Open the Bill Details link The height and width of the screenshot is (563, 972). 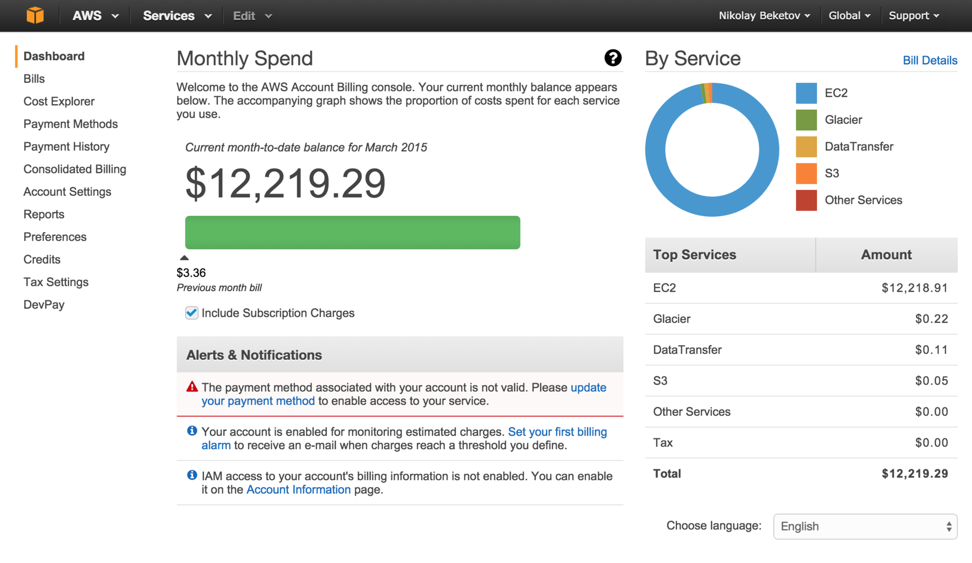click(x=929, y=60)
